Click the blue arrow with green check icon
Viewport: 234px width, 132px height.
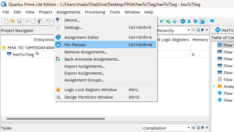(x=162, y=21)
